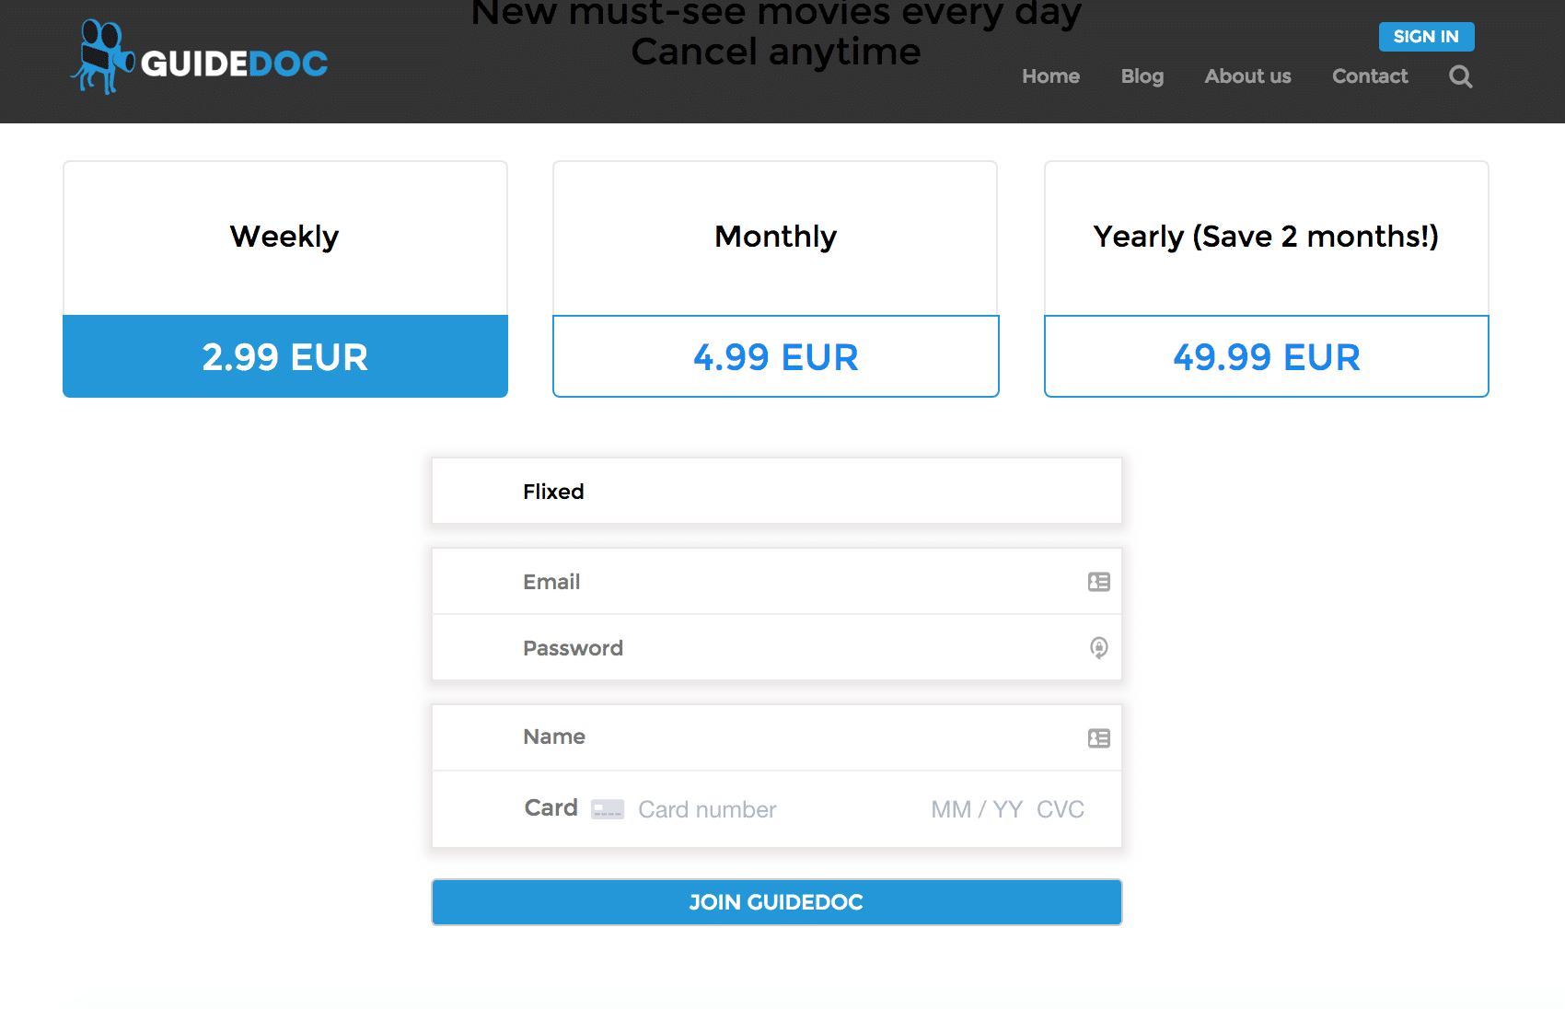Click the MM / YY expiry field
The height and width of the screenshot is (1009, 1565).
(x=977, y=809)
